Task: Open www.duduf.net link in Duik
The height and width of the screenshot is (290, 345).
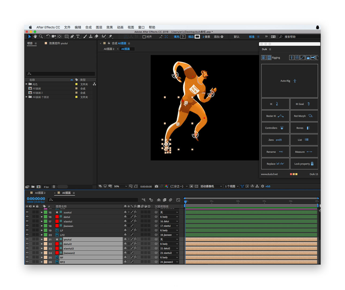Action: (269, 174)
